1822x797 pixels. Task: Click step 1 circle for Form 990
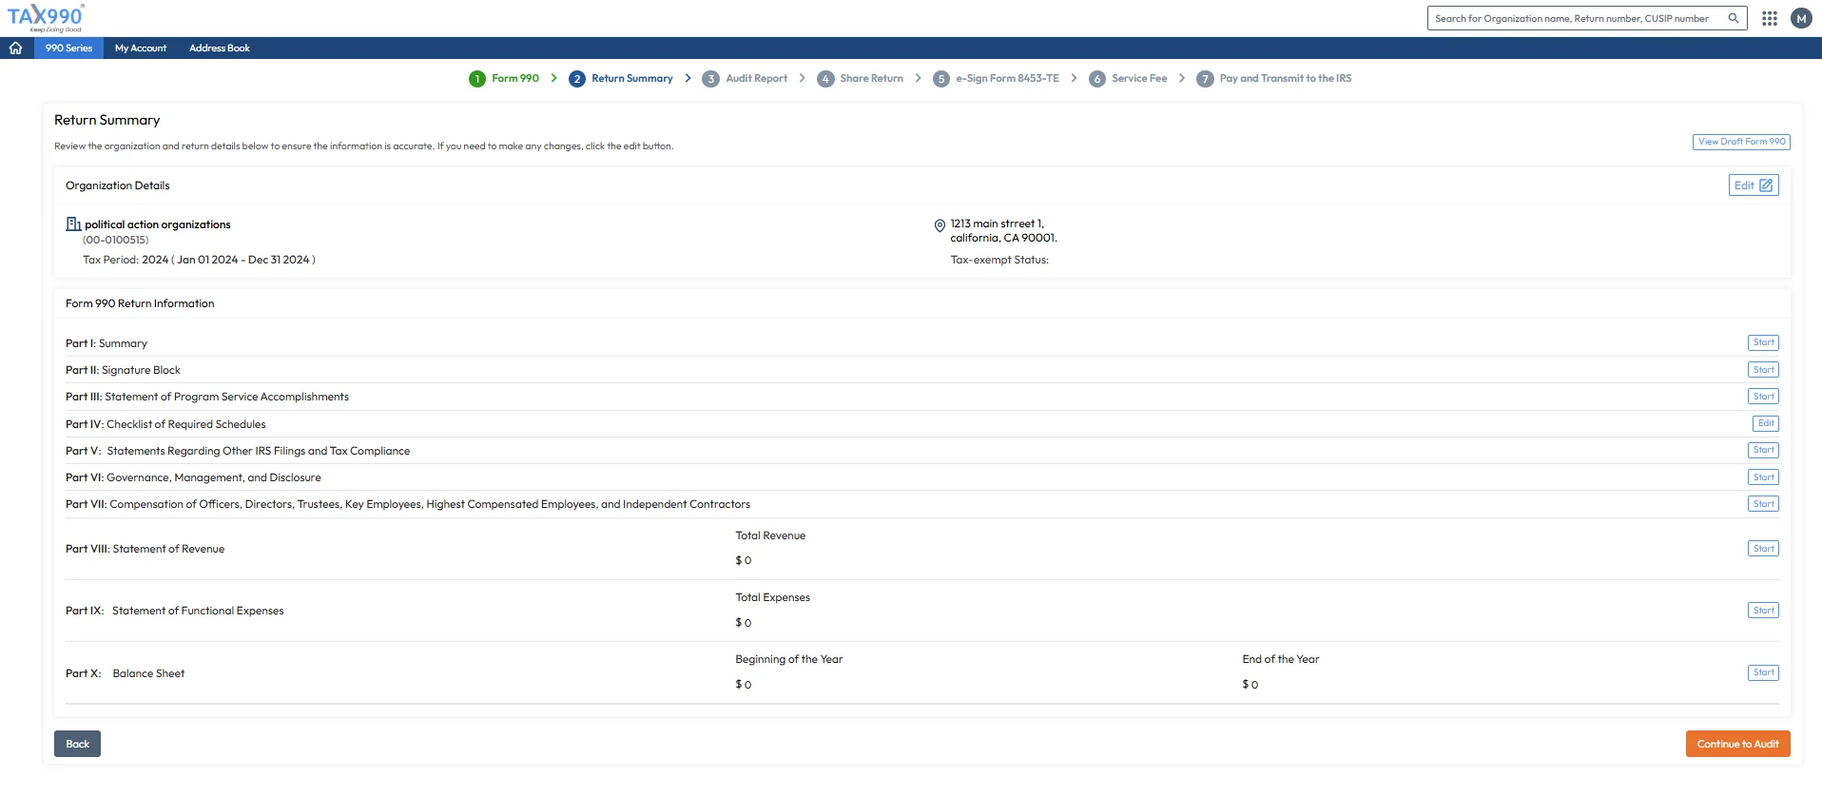477,79
